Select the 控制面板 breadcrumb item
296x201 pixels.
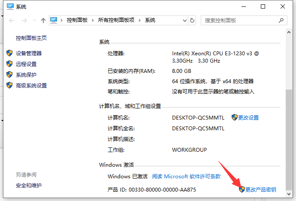78,20
